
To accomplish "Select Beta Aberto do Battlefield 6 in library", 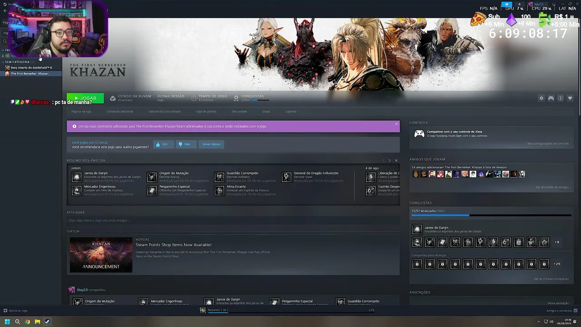I will pyautogui.click(x=31, y=68).
